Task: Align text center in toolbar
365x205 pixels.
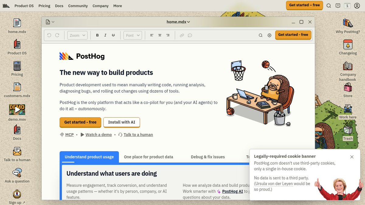Action: coord(160,35)
